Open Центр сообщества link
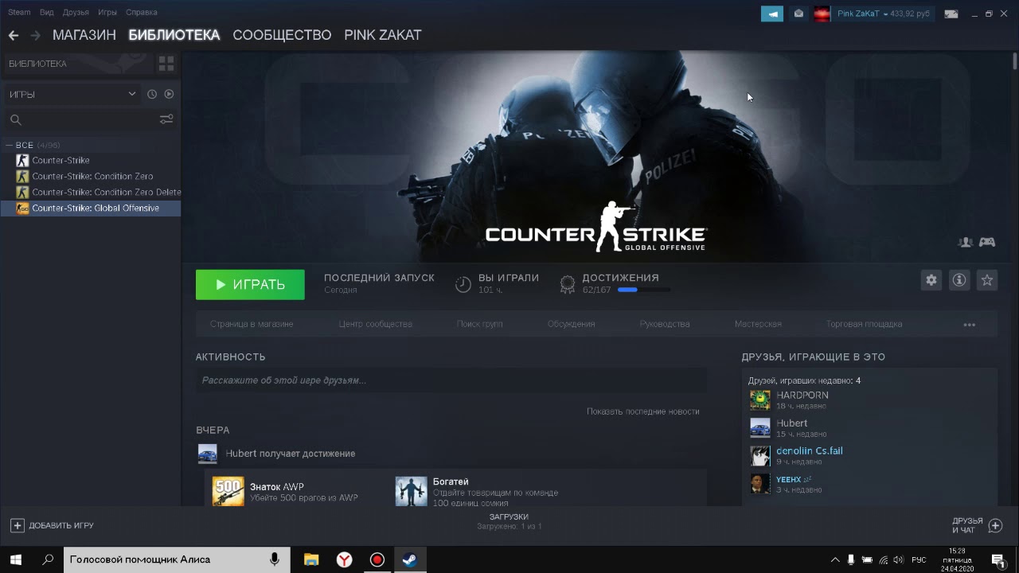The width and height of the screenshot is (1019, 573). click(376, 324)
